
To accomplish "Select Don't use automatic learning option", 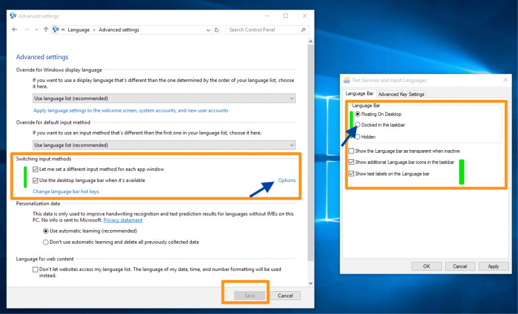I will coord(46,242).
